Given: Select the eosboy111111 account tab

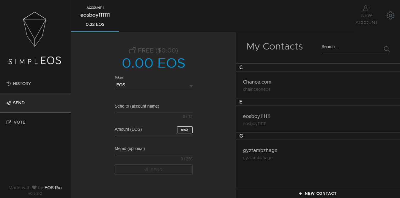Looking at the screenshot, I should pyautogui.click(x=95, y=16).
